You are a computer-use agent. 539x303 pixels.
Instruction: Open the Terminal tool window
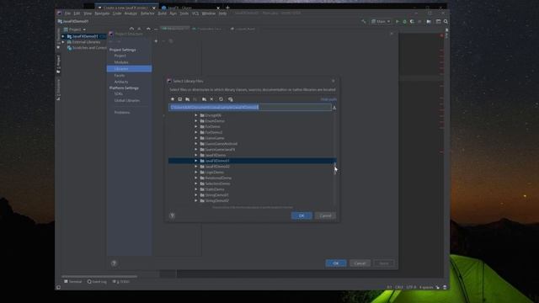click(x=73, y=282)
